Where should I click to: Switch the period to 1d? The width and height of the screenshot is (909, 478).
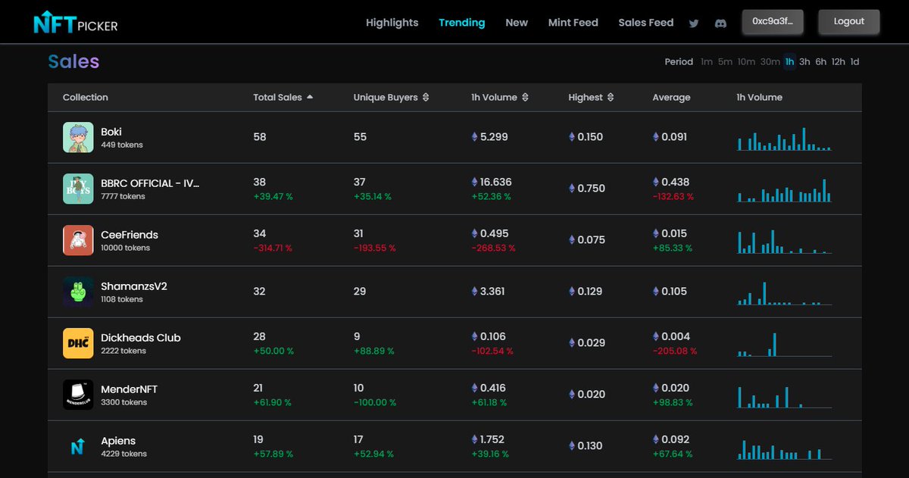(x=854, y=61)
